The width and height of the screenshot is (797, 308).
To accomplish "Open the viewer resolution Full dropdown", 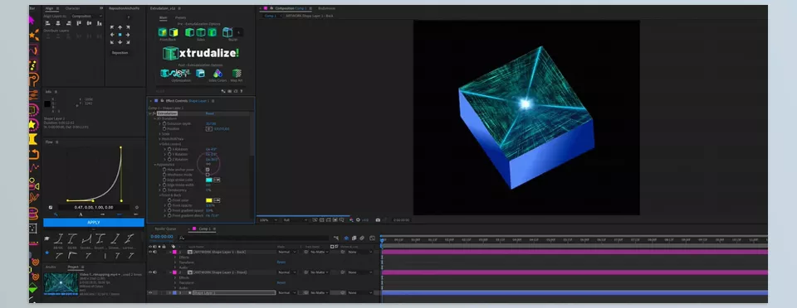I will coord(296,220).
